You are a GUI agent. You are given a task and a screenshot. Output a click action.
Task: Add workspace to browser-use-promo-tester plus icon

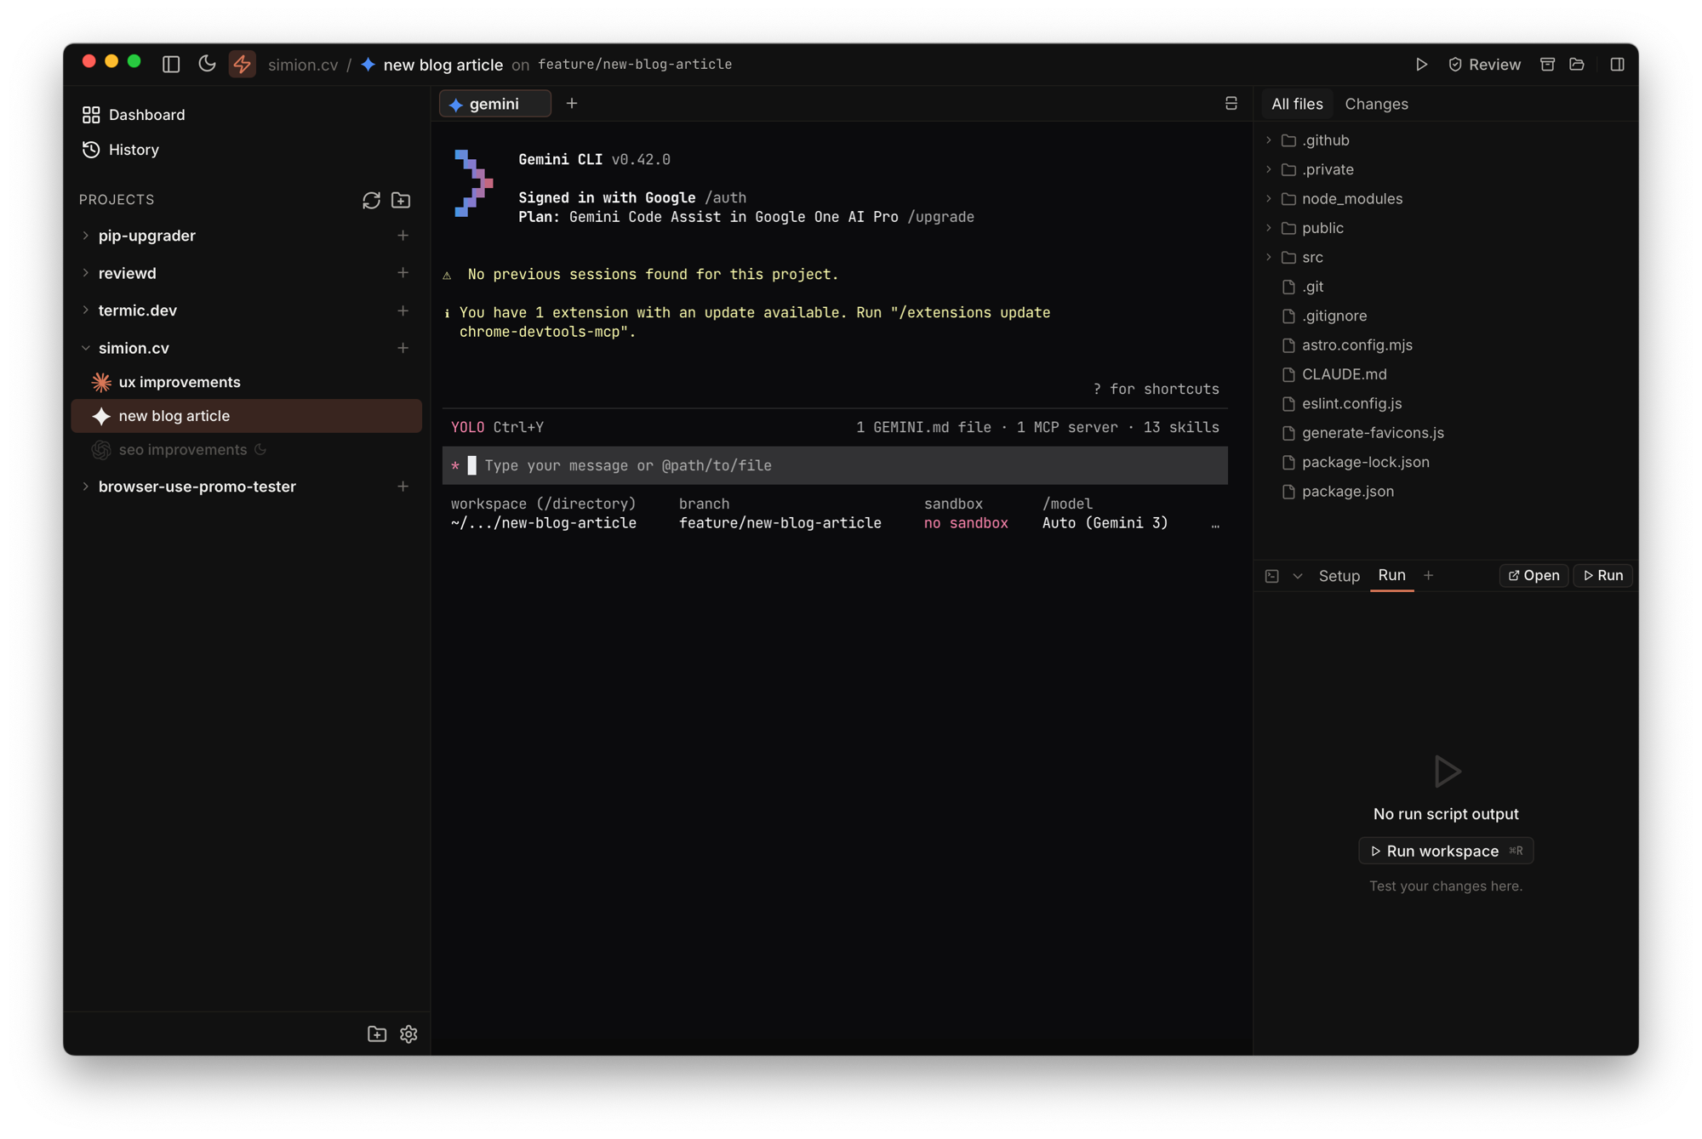(403, 487)
